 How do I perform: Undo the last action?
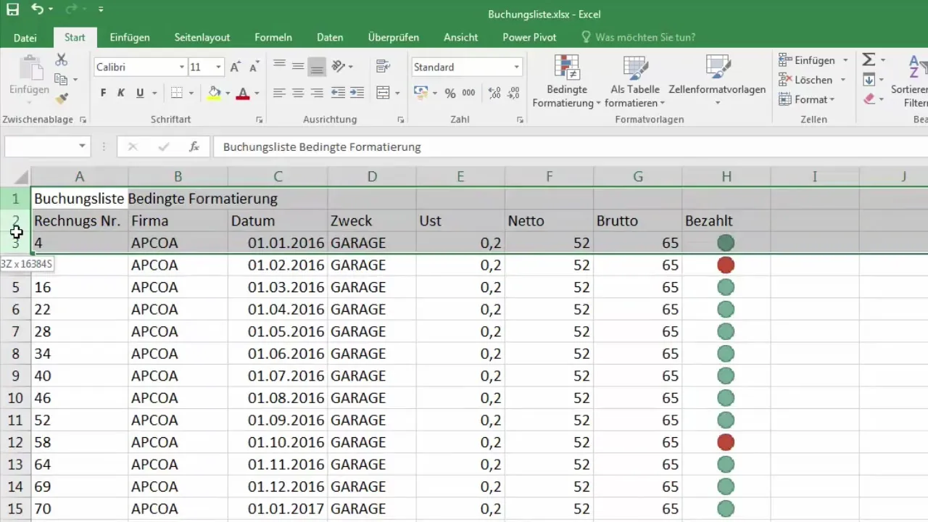tap(37, 10)
